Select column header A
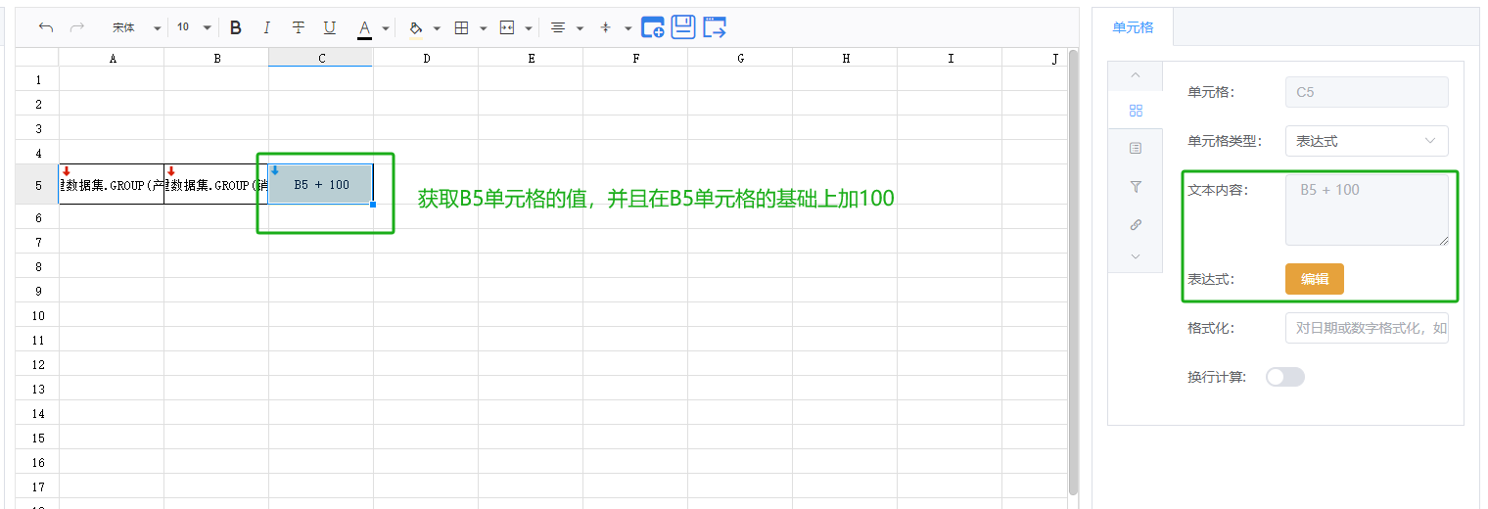This screenshot has width=1488, height=509. 112,59
